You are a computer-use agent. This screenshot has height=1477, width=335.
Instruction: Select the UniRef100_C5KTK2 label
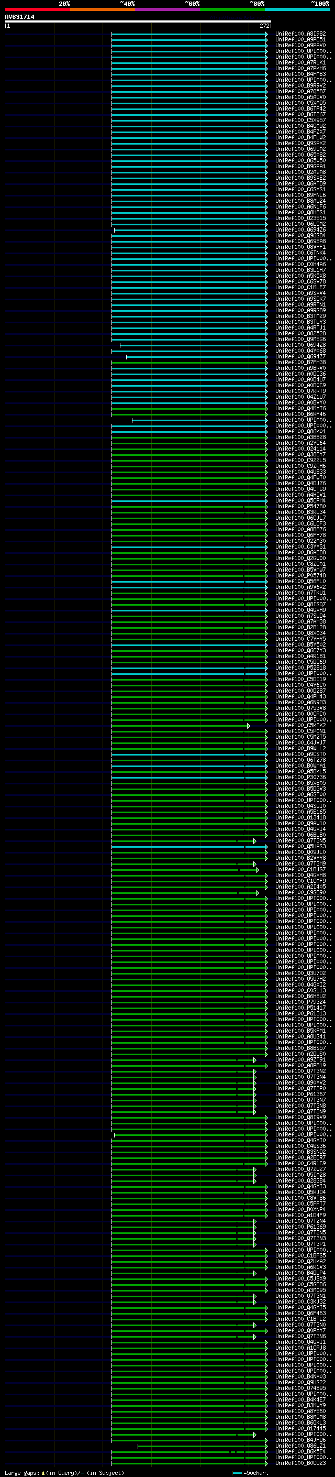300,726
